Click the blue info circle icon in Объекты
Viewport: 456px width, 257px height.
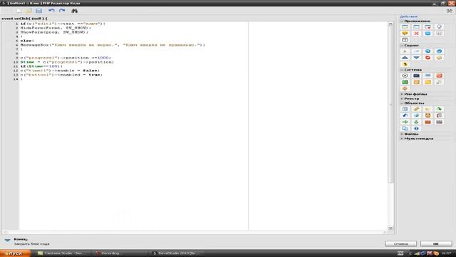(416, 128)
